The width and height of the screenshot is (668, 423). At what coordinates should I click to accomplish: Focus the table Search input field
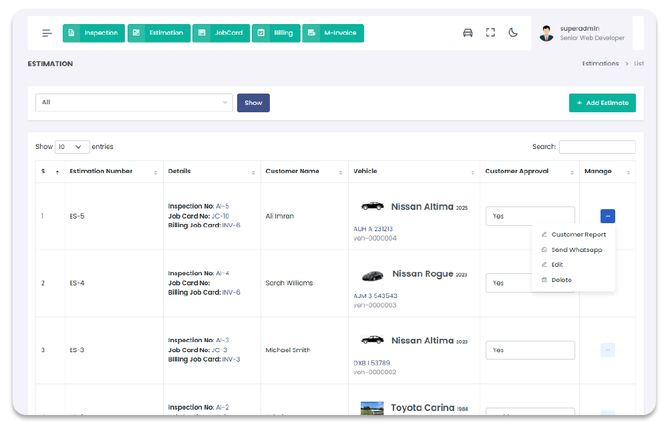click(x=597, y=147)
